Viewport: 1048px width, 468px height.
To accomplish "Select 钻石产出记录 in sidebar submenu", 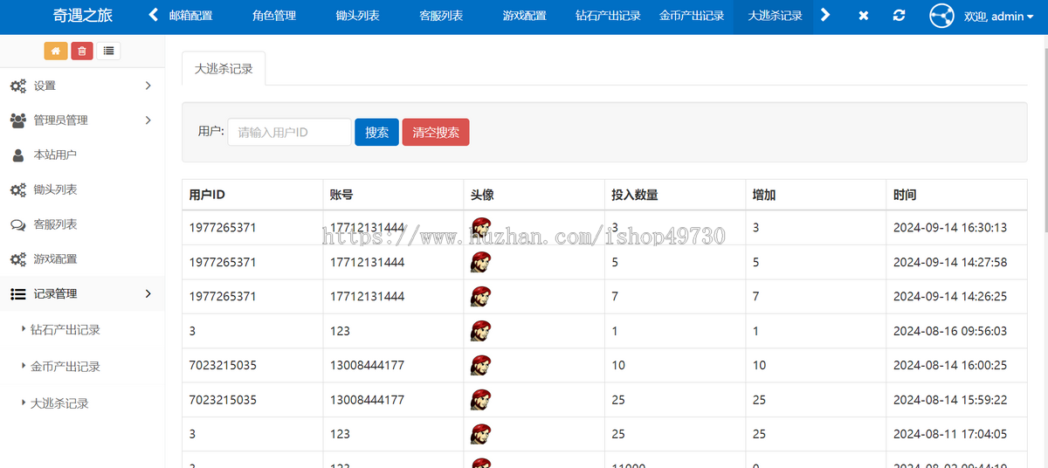I will pyautogui.click(x=65, y=330).
